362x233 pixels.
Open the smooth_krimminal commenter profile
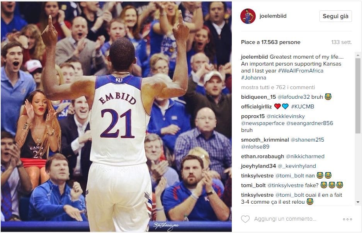(x=265, y=140)
